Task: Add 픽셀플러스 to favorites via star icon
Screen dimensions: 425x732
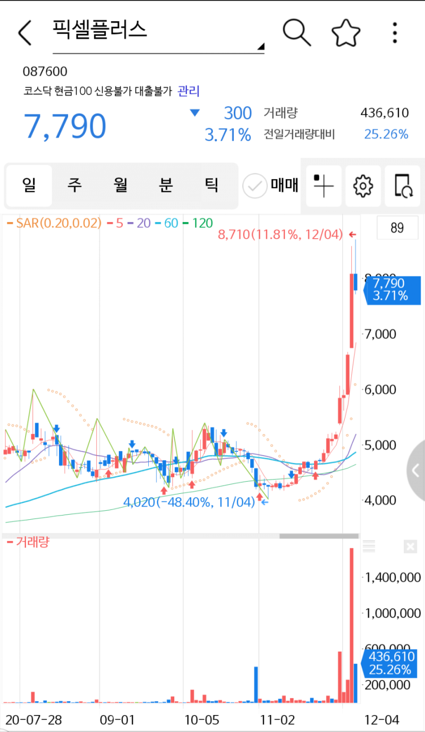Action: 346,32
